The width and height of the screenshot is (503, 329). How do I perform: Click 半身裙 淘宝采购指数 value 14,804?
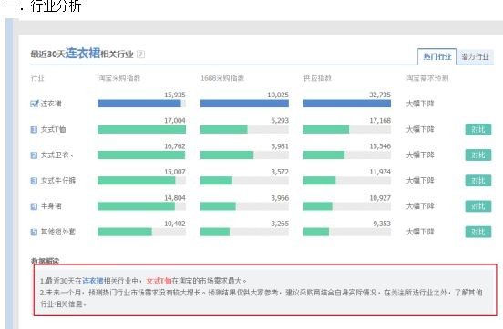pos(175,198)
